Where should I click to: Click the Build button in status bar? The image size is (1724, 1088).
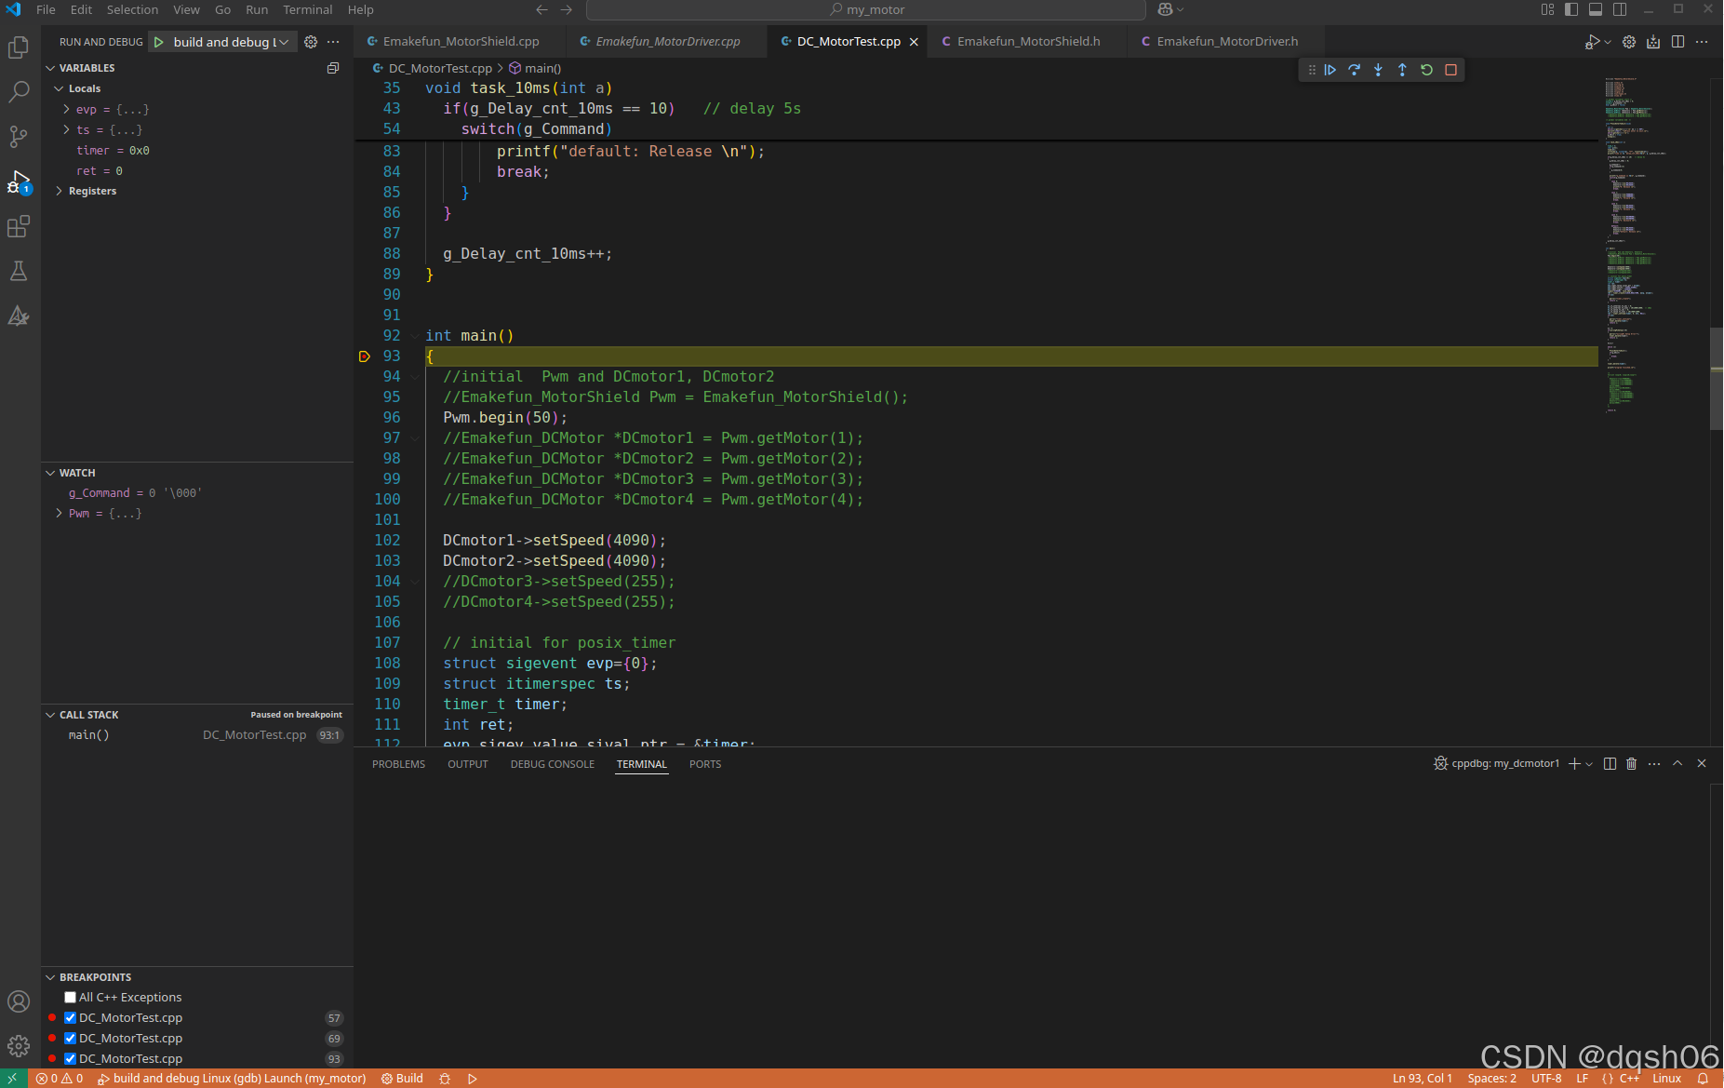pos(403,1079)
